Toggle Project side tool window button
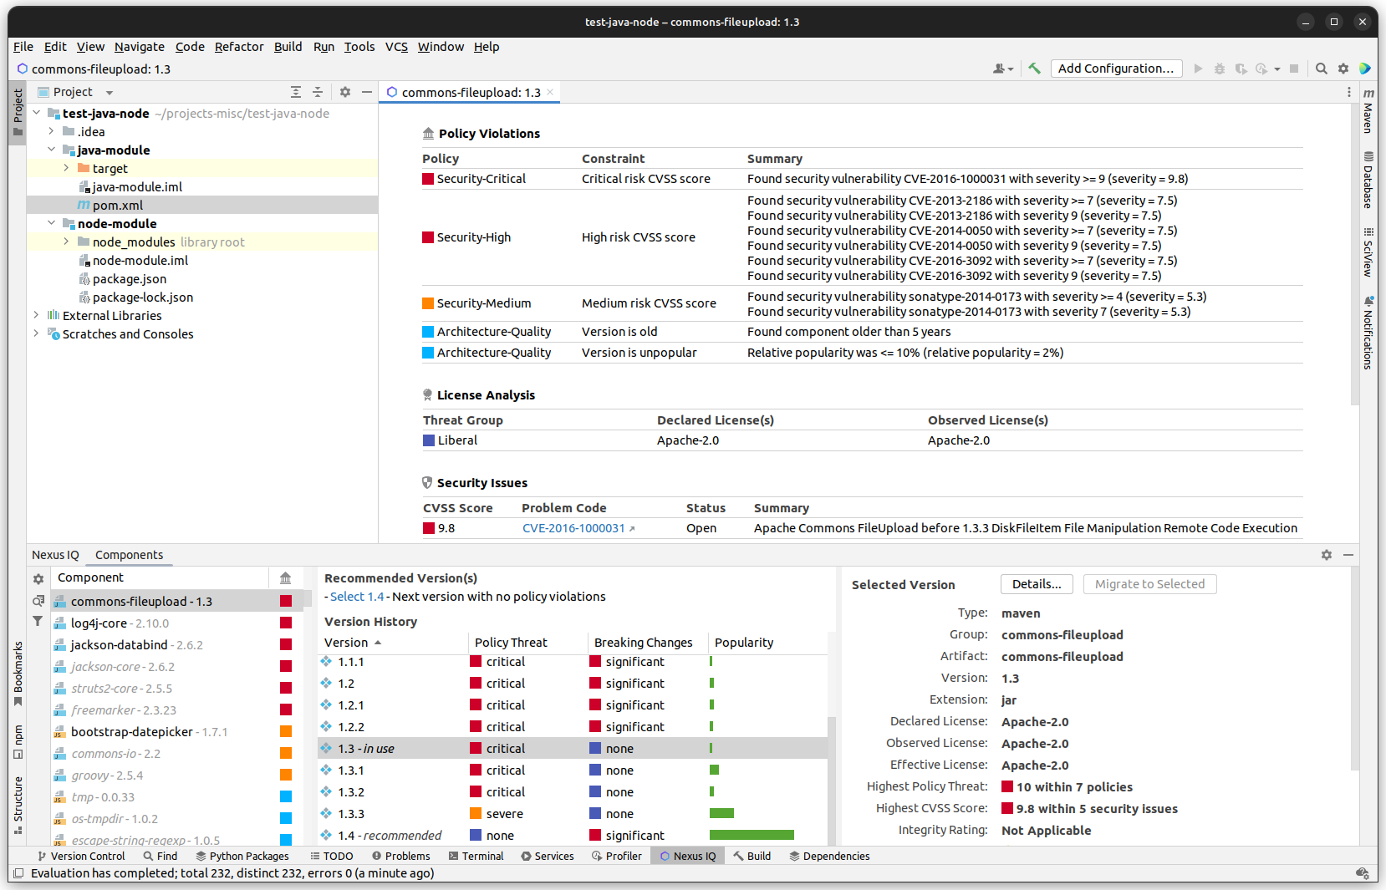The image size is (1386, 890). [x=18, y=113]
